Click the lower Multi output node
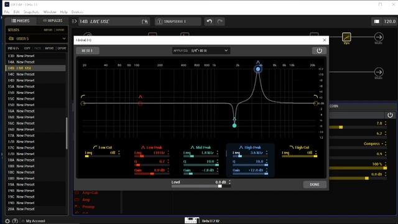The height and width of the screenshot is (224, 398). pyautogui.click(x=379, y=72)
